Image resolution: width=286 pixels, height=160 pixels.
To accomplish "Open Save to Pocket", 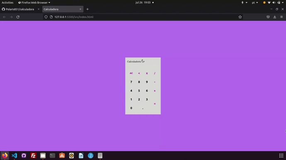I will [268, 17].
